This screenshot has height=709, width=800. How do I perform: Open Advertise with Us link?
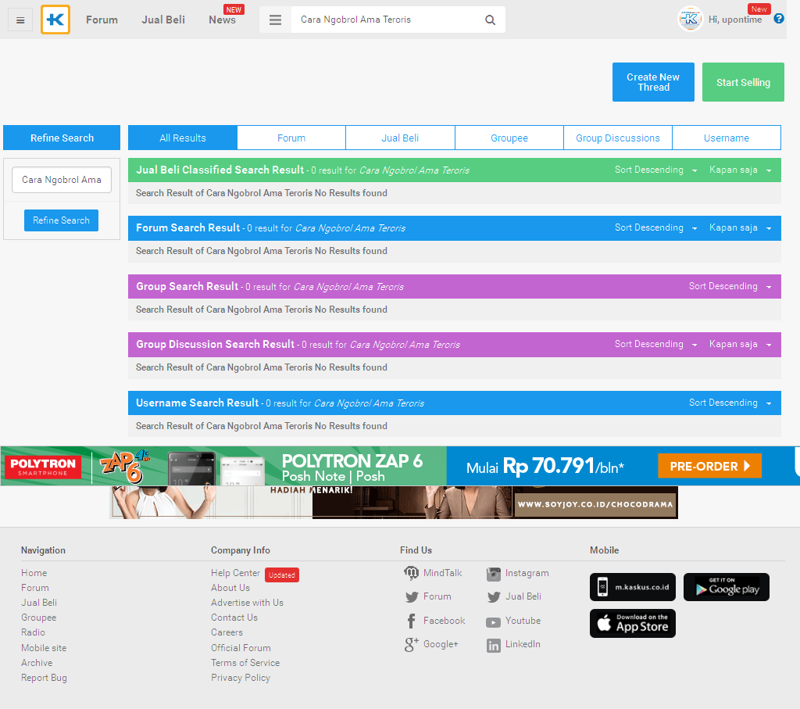(248, 603)
